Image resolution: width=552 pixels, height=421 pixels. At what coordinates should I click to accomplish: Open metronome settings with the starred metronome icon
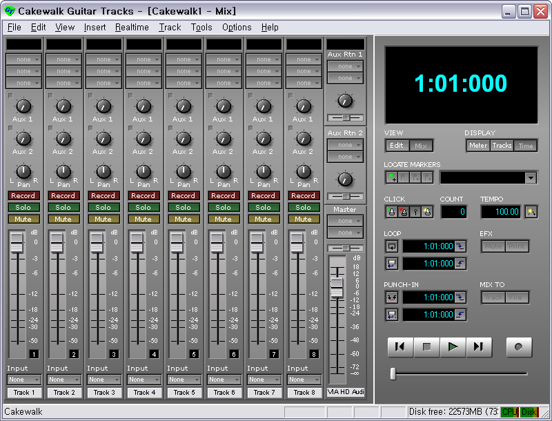tap(427, 212)
